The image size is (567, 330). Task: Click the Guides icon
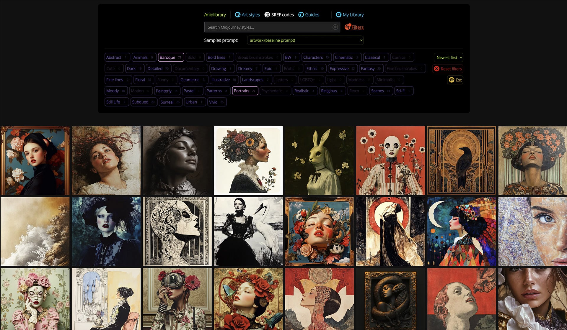click(x=301, y=15)
